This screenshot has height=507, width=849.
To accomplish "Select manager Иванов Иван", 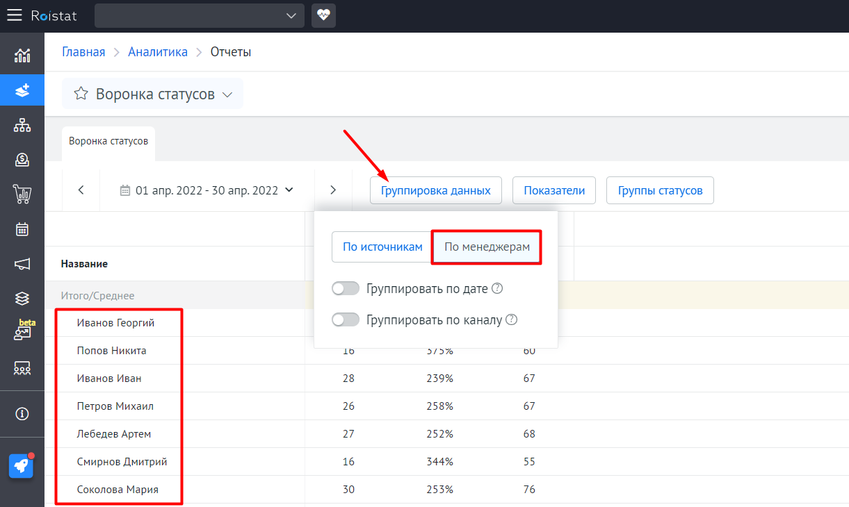I will pyautogui.click(x=109, y=379).
